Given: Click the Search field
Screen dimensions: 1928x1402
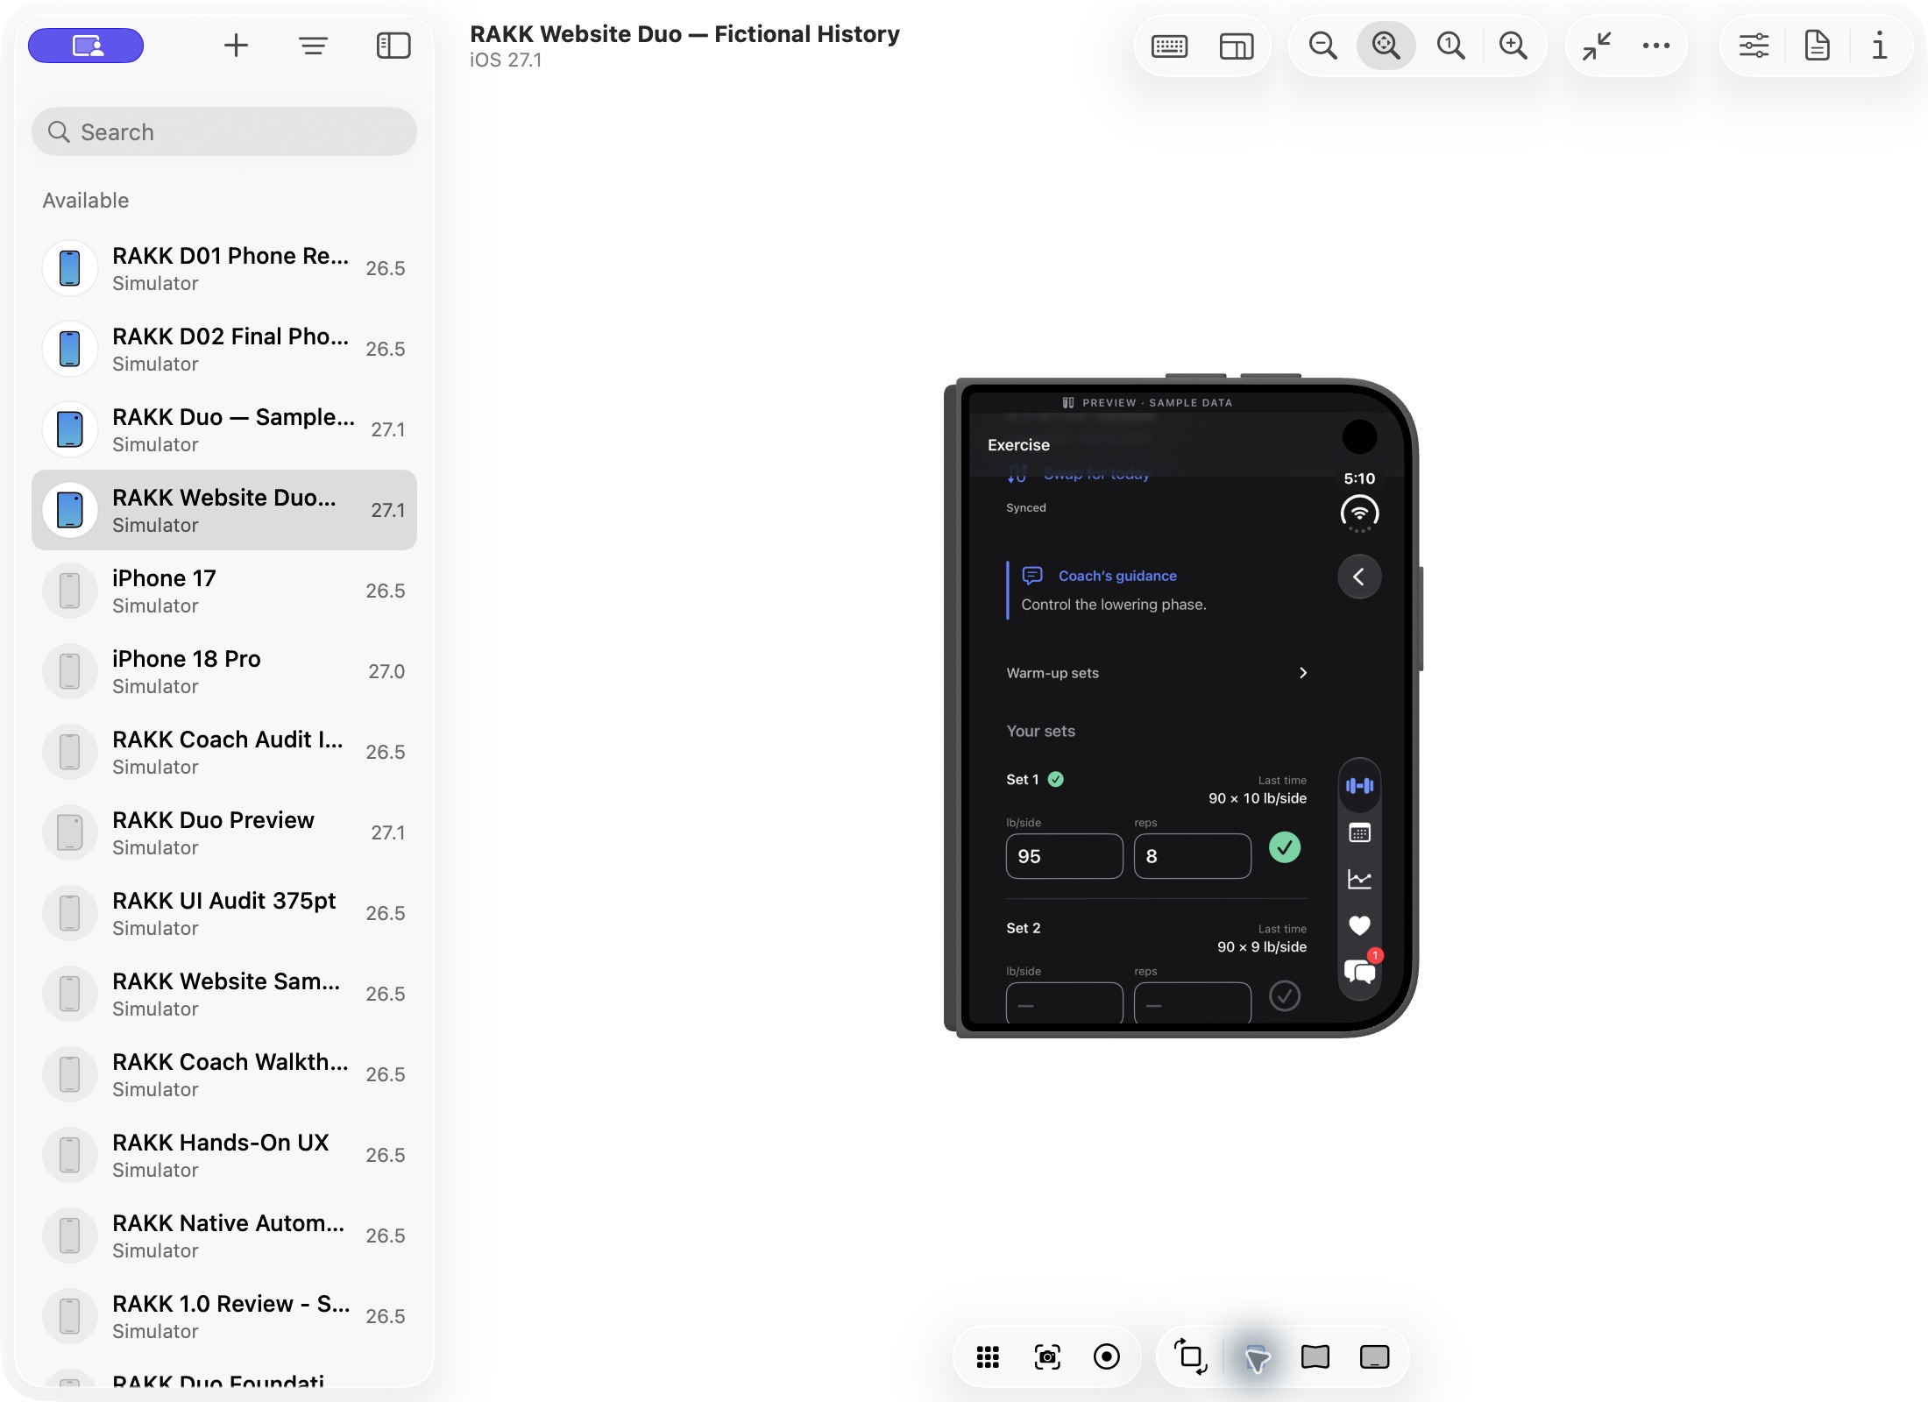Looking at the screenshot, I should 224,131.
